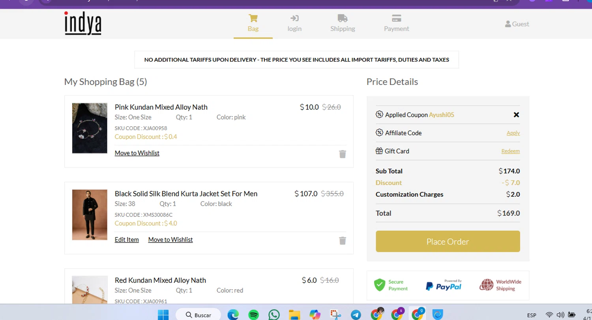592x320 pixels.
Task: Click the indya logo
Action: [x=83, y=23]
